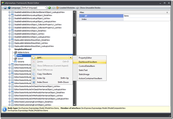Expand EditorStateAttributeOnMethodsInheritanceObject_DetailView node
The height and width of the screenshot is (119, 173).
(x=9, y=92)
